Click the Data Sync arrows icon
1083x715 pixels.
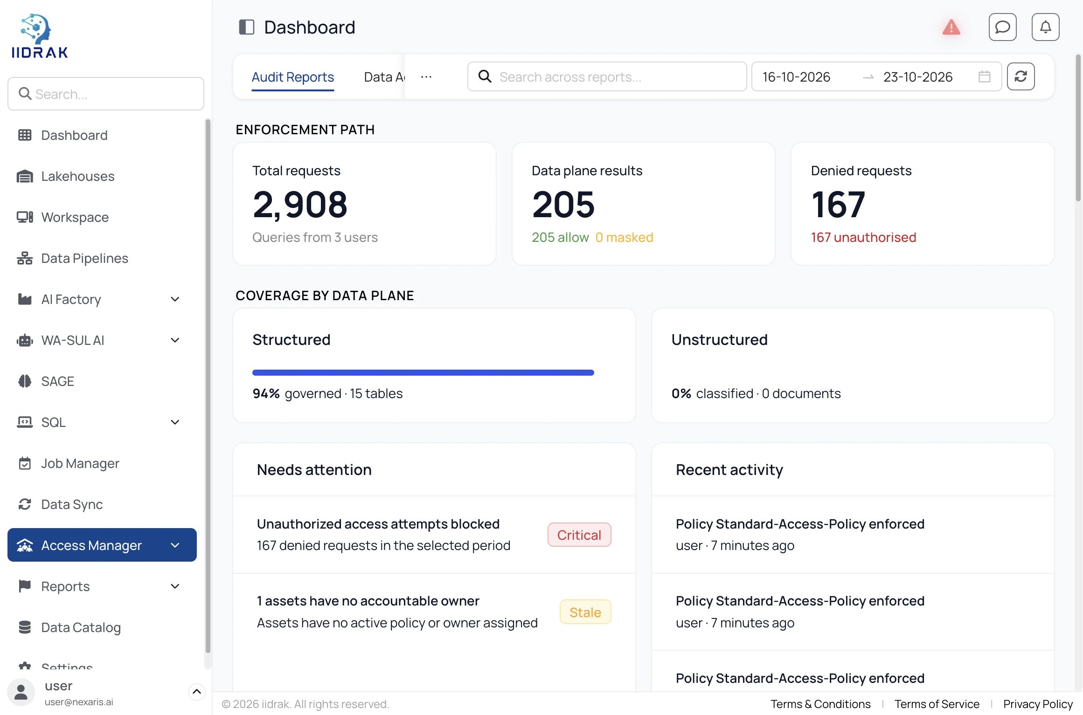click(25, 504)
